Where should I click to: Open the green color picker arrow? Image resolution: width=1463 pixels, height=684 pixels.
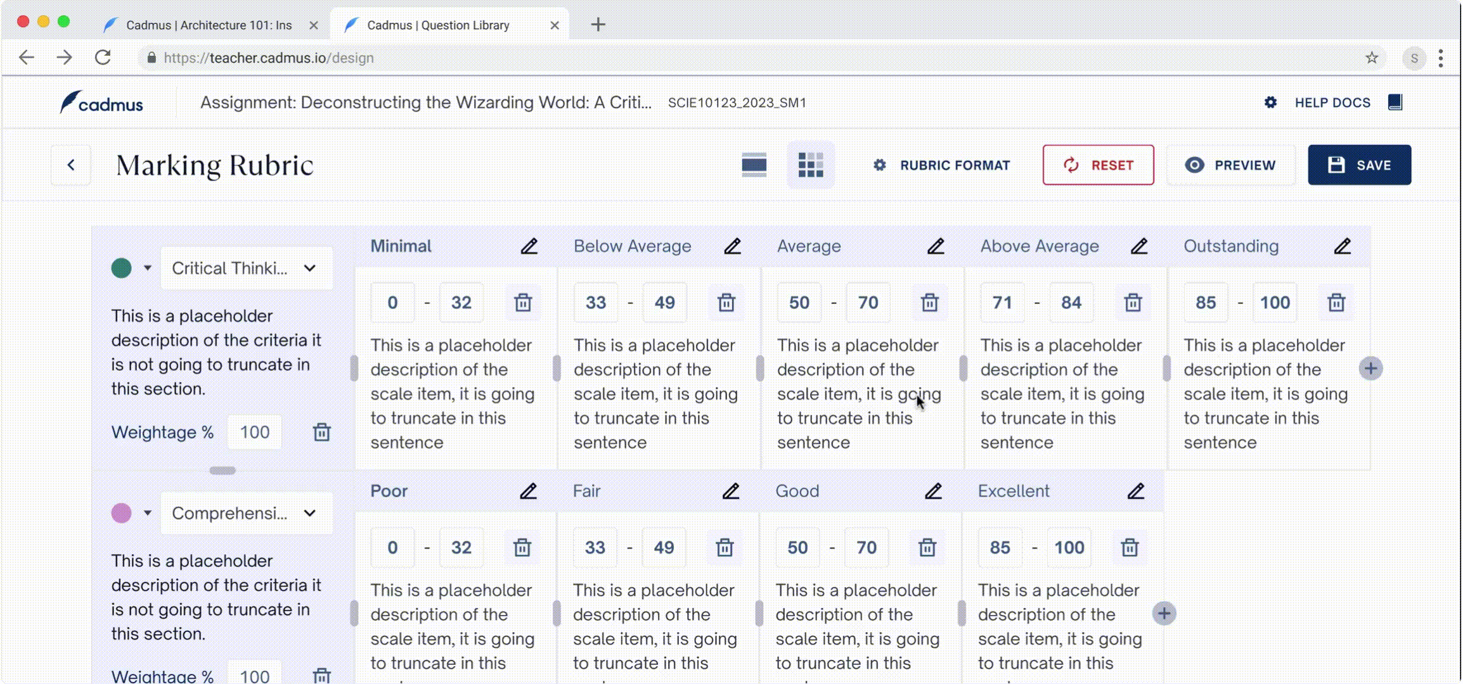[x=148, y=269]
